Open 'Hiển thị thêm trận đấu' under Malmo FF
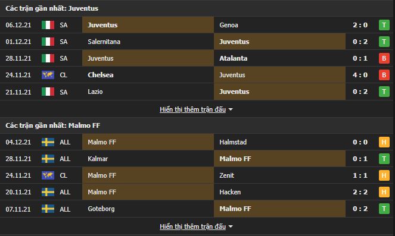This screenshot has height=236, width=395. coord(192,226)
